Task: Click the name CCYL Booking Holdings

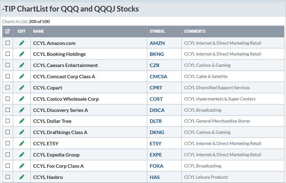Action: coord(59,54)
